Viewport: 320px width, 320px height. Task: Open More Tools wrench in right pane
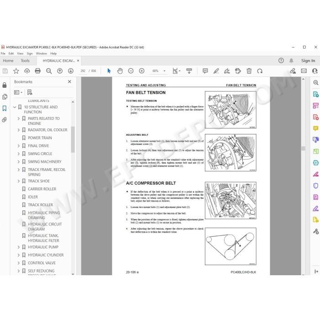tap(315, 231)
